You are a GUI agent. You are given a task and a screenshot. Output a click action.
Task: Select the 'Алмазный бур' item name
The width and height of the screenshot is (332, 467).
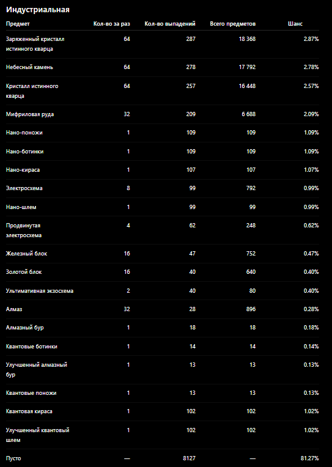24,328
